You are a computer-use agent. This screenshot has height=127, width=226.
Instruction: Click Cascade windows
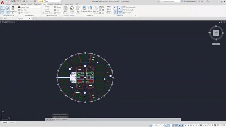click(127, 13)
